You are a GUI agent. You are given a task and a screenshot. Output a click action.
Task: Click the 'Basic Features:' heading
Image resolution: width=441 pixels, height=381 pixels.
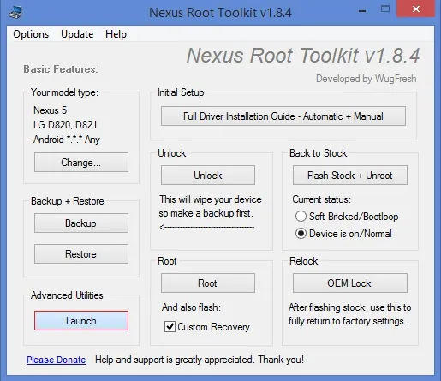coord(61,69)
